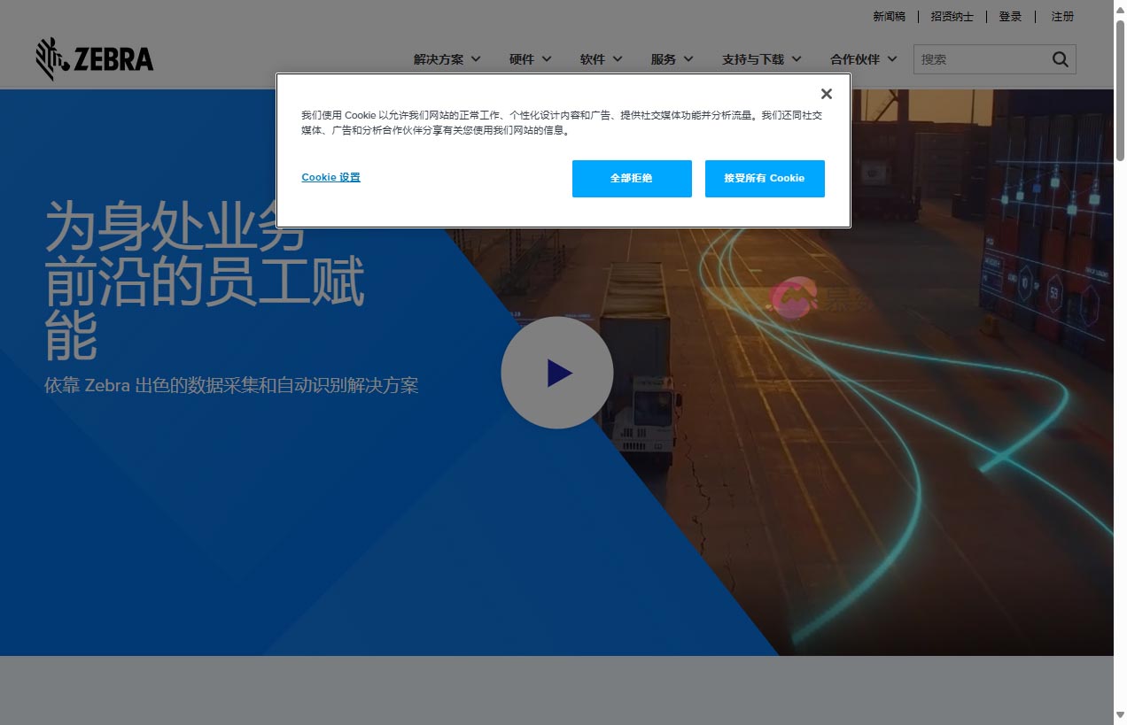
Task: Click the 全部拒绝 button
Action: (632, 178)
